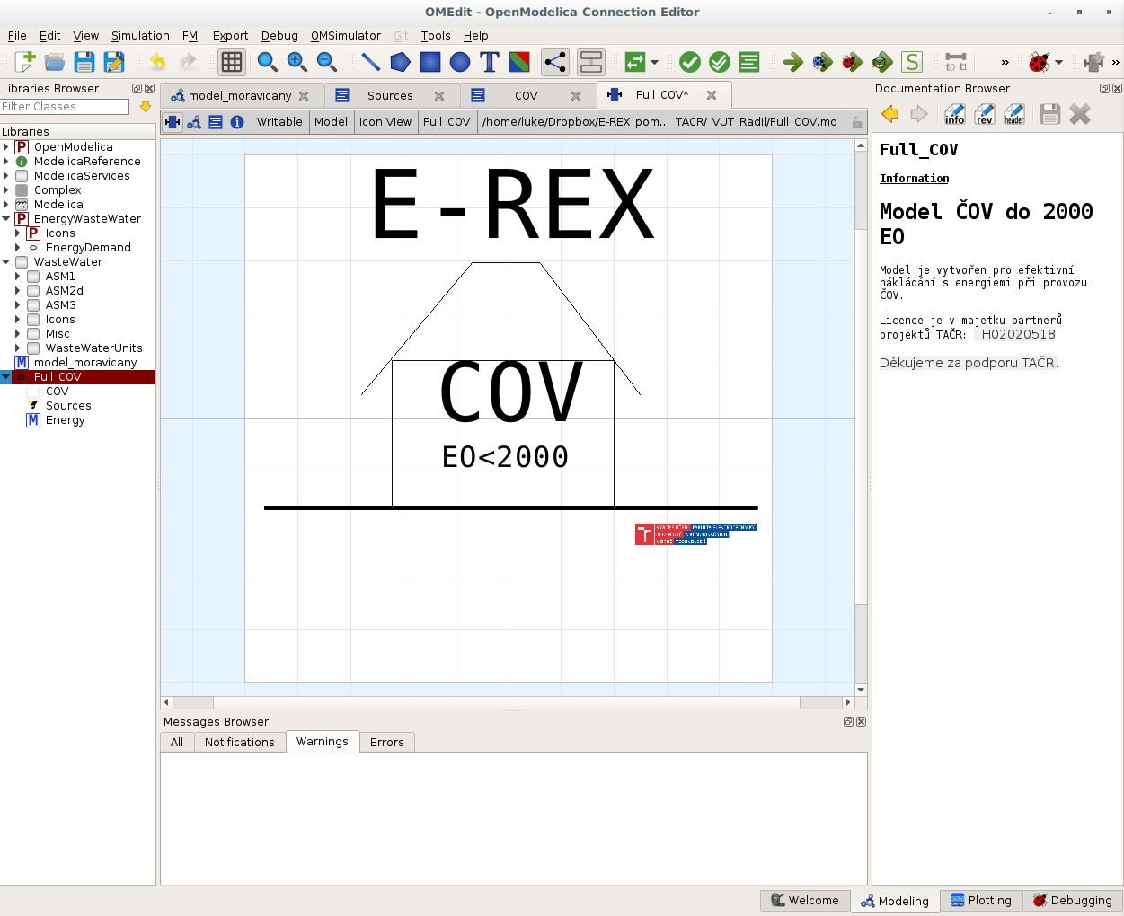The height and width of the screenshot is (916, 1124).
Task: Switch to Diagram View button
Action: tap(194, 122)
